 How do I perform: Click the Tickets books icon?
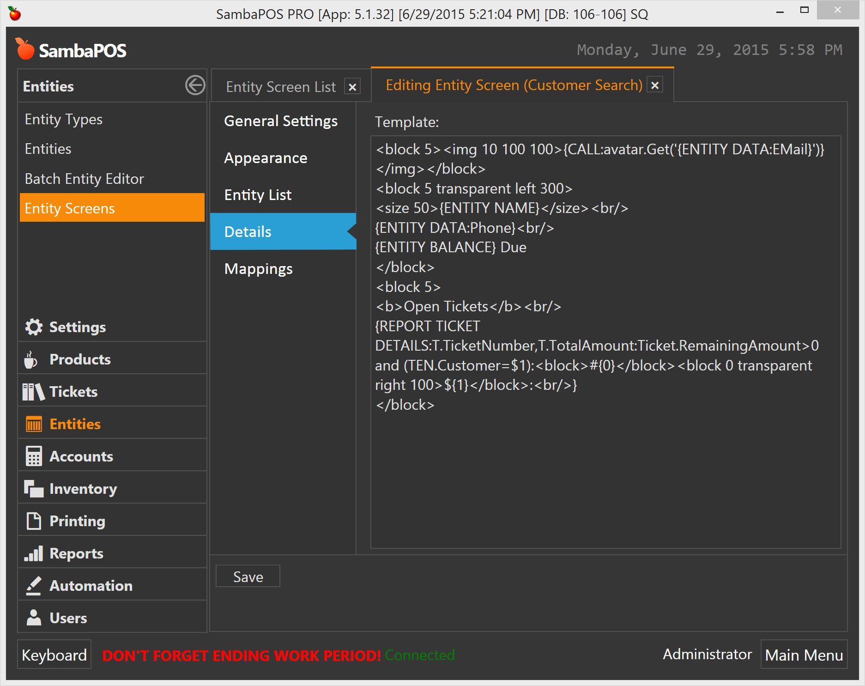pos(34,392)
